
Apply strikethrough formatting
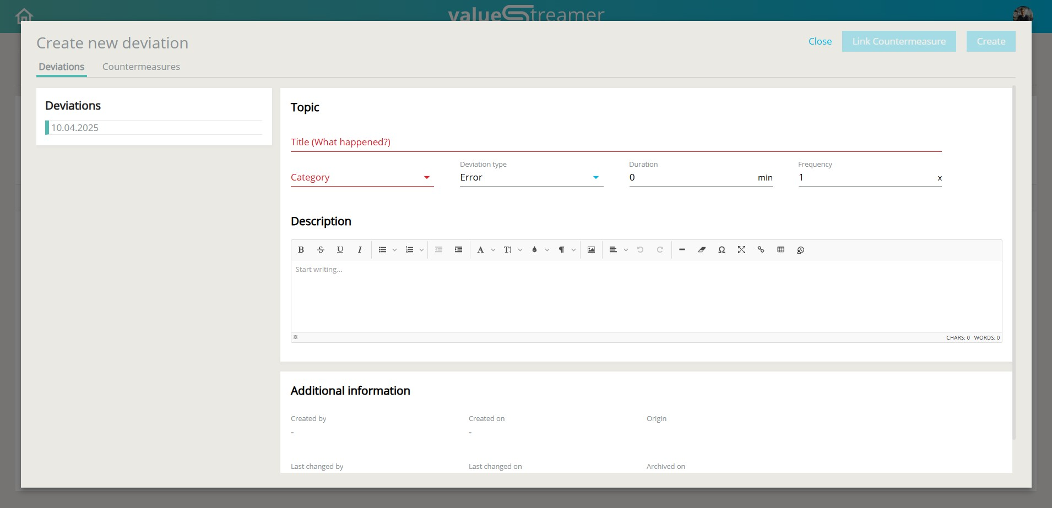pos(321,250)
